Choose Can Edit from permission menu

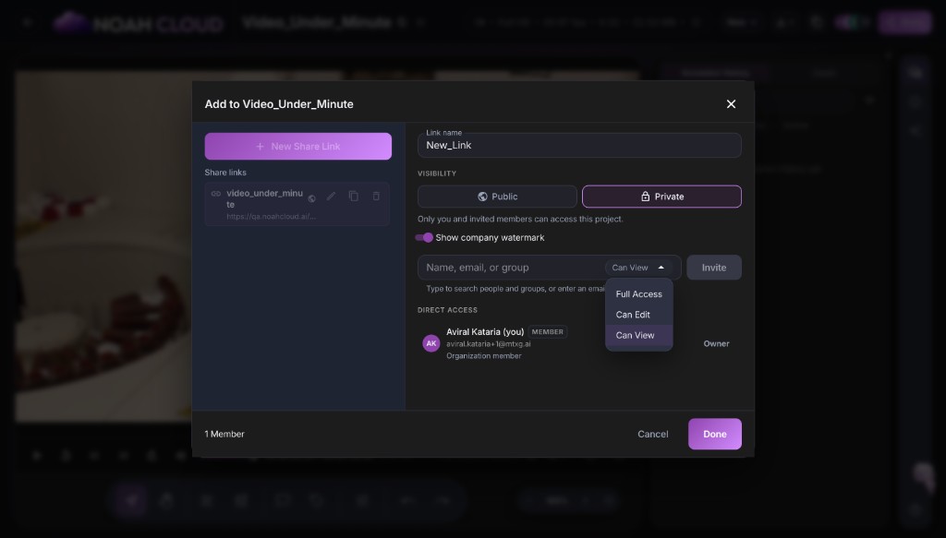tap(639, 315)
